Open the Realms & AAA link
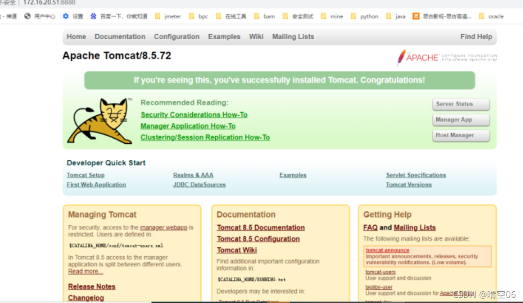Screen dimensions: 523x303 [x=193, y=175]
